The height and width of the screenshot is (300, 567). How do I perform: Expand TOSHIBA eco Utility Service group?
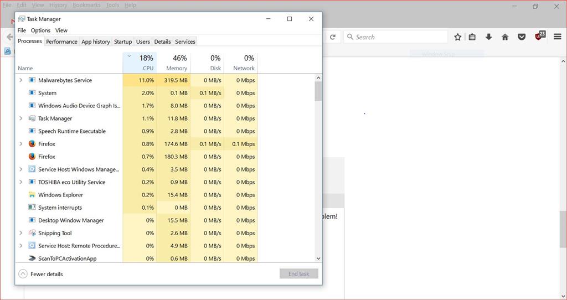pos(20,182)
